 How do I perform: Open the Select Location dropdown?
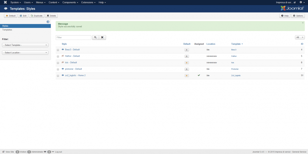point(25,53)
